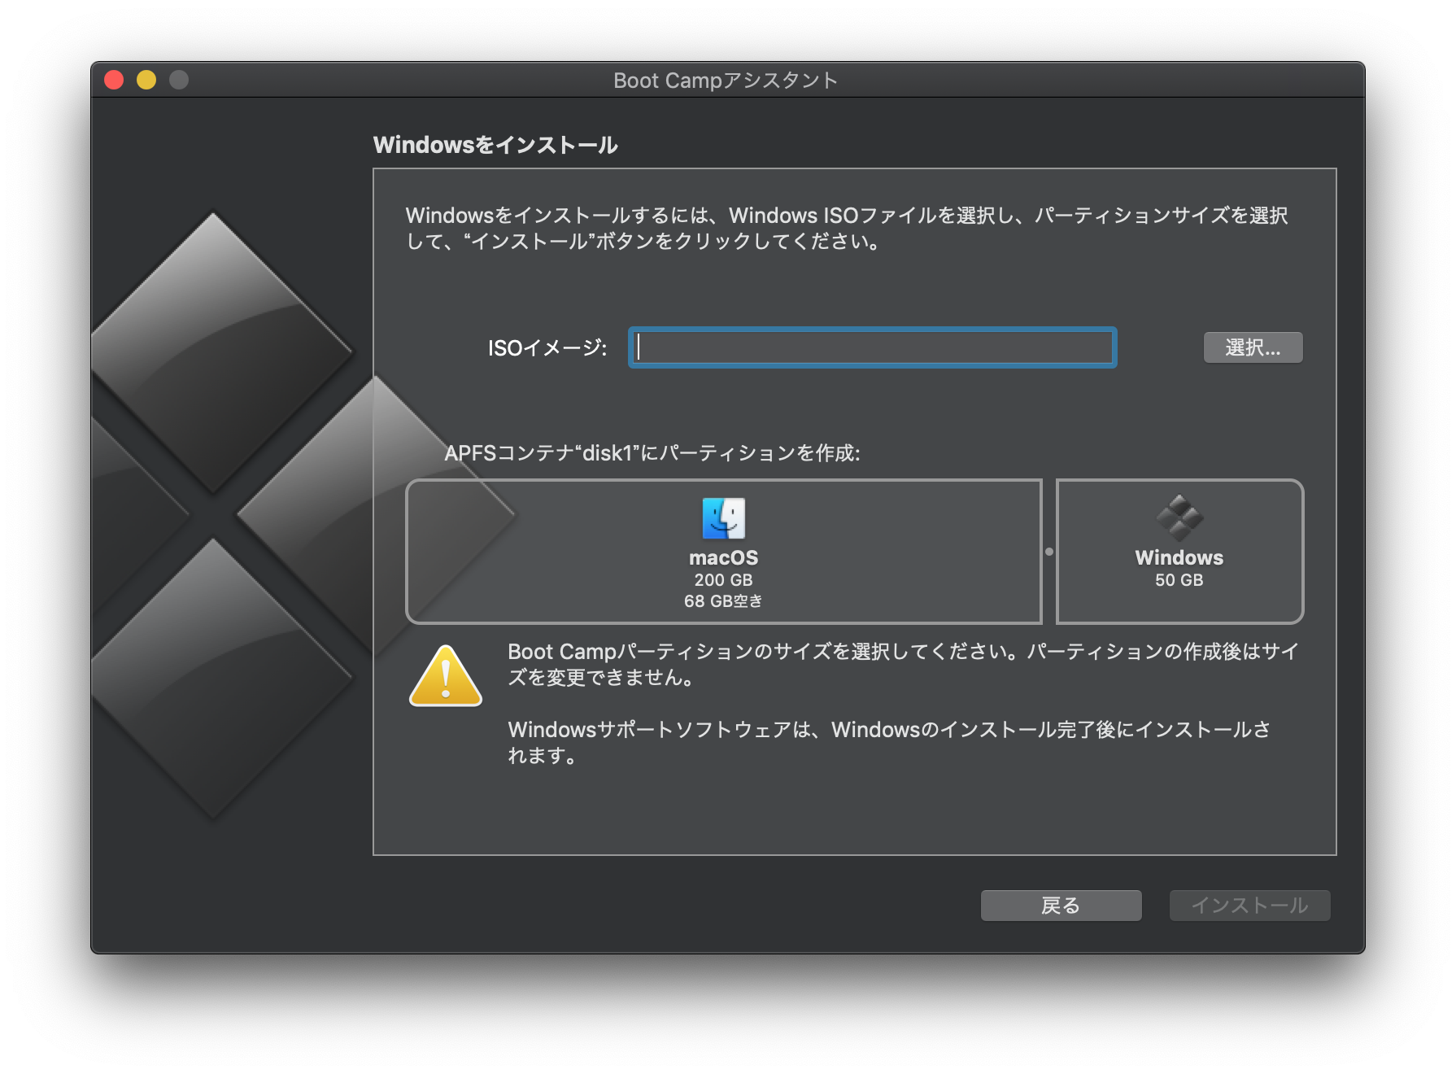Click the 戻る back button

point(1061,905)
